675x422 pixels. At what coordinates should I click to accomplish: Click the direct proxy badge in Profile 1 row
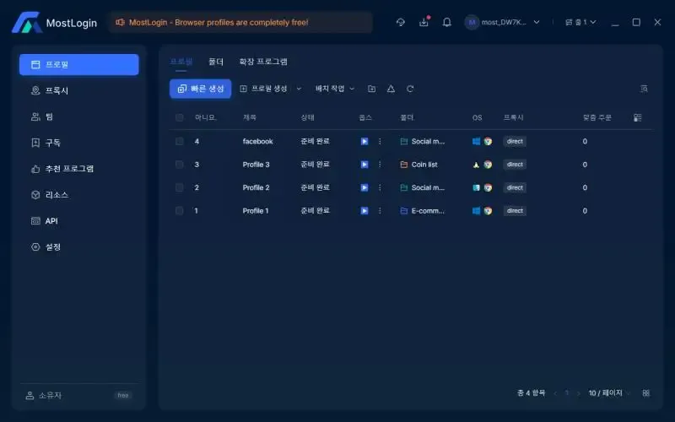(x=515, y=210)
